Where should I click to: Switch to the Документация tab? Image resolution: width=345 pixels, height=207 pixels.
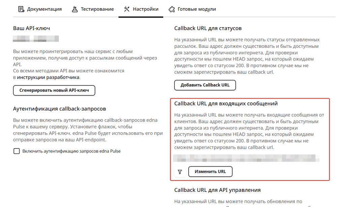pos(44,9)
